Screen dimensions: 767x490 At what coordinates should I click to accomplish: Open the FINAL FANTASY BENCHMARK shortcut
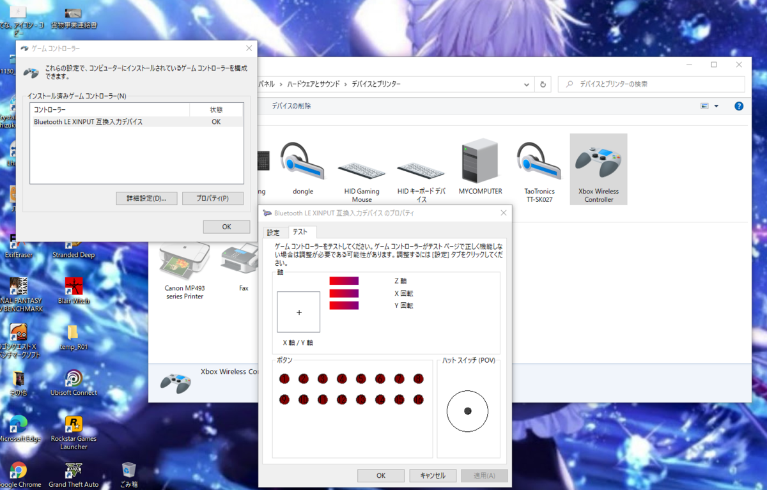(19, 295)
